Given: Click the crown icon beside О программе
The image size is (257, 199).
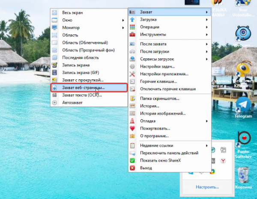Looking at the screenshot, I should pos(132,136).
